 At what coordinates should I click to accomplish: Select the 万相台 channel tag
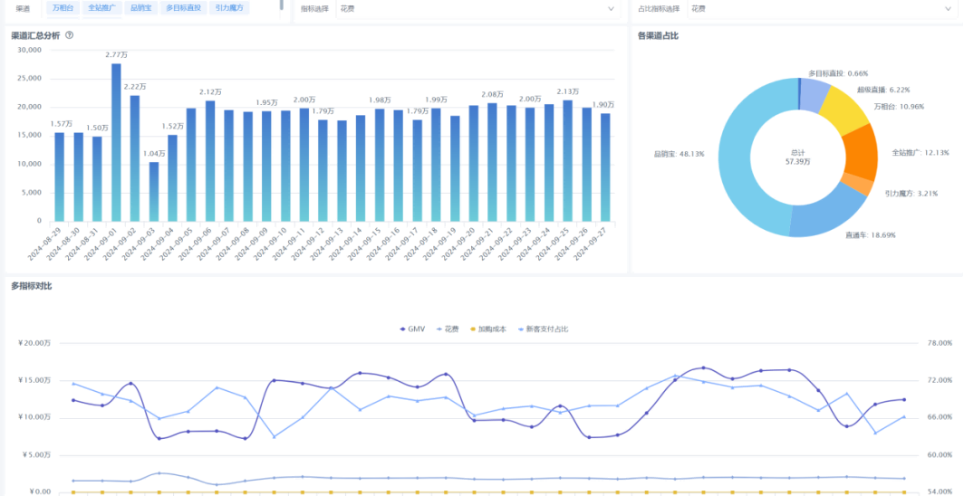point(63,8)
